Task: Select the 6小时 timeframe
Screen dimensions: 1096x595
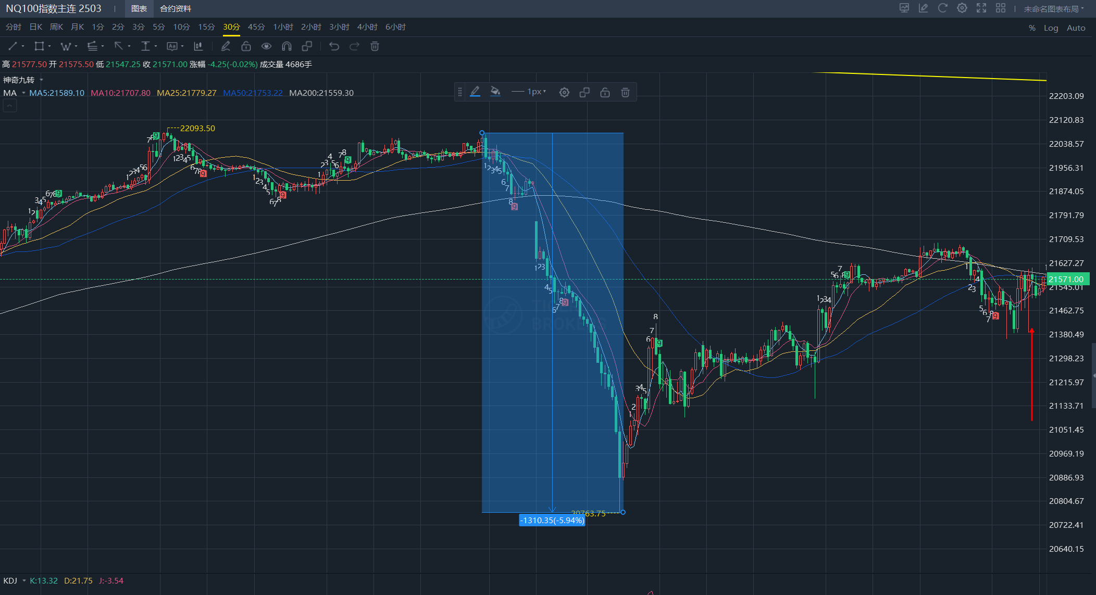Action: pos(395,27)
